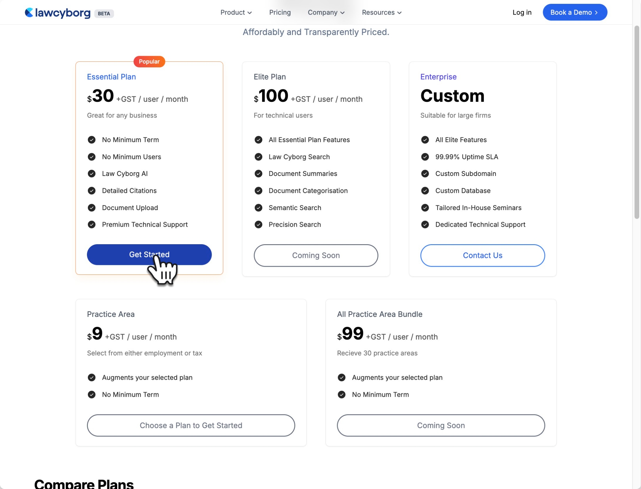
Task: Expand the Product dropdown menu
Action: 236,12
